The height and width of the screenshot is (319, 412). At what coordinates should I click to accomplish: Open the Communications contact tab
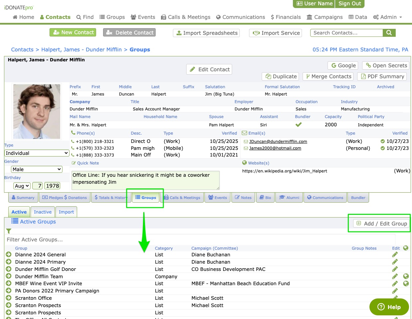(x=325, y=198)
